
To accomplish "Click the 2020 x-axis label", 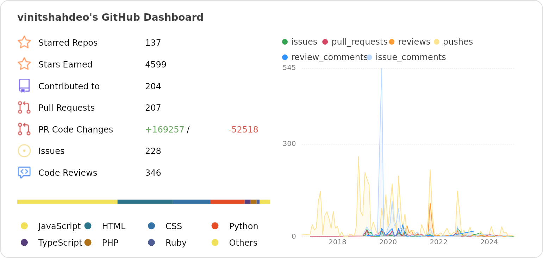I will coord(388,242).
